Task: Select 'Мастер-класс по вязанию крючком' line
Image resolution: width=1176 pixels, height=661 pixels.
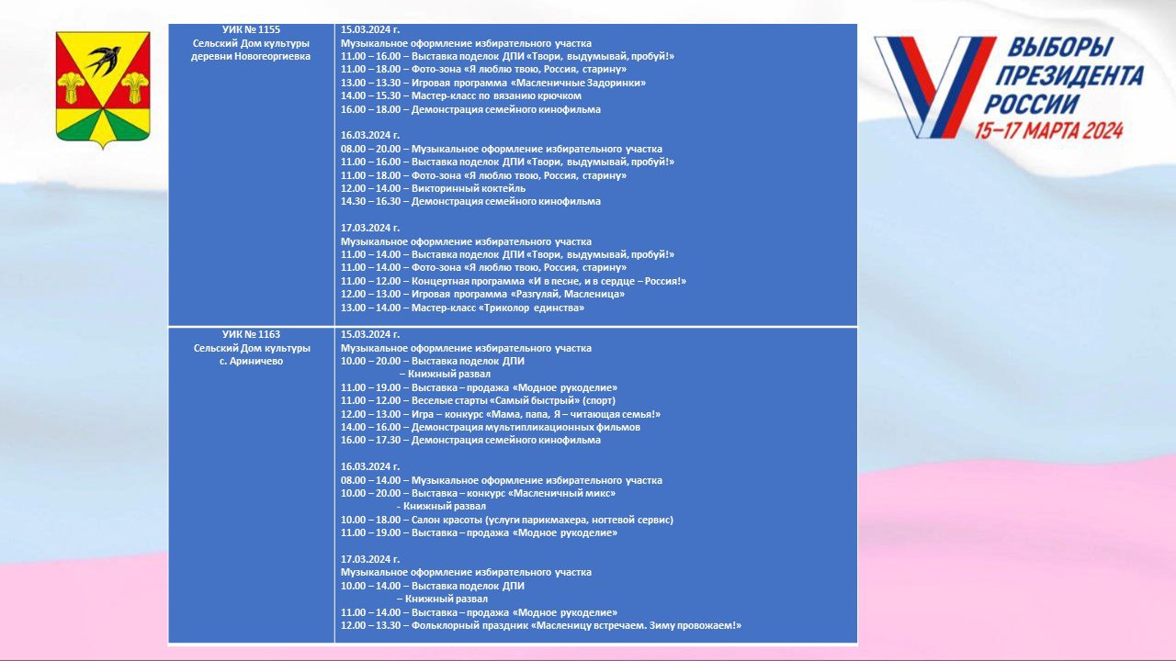Action: (x=461, y=95)
